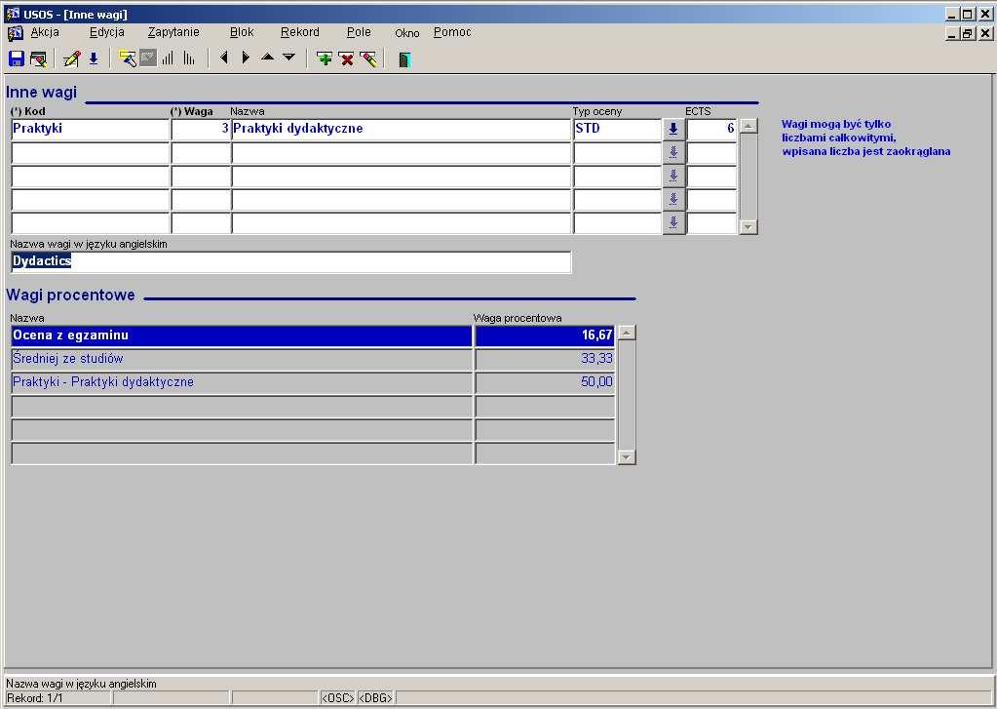Click the Rekord: 1/1 status text
Screen dimensions: 997x709
pyautogui.click(x=35, y=698)
